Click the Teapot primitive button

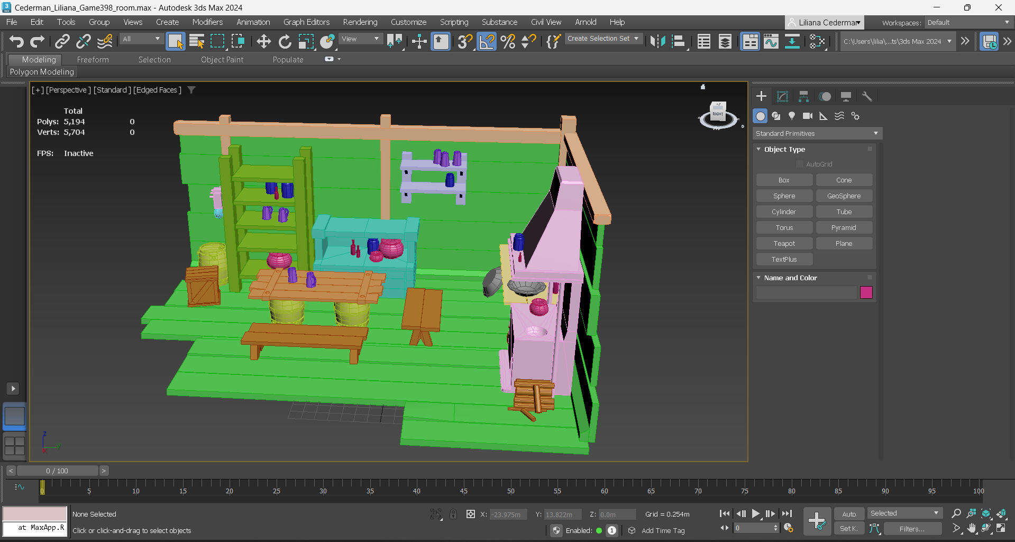click(784, 243)
